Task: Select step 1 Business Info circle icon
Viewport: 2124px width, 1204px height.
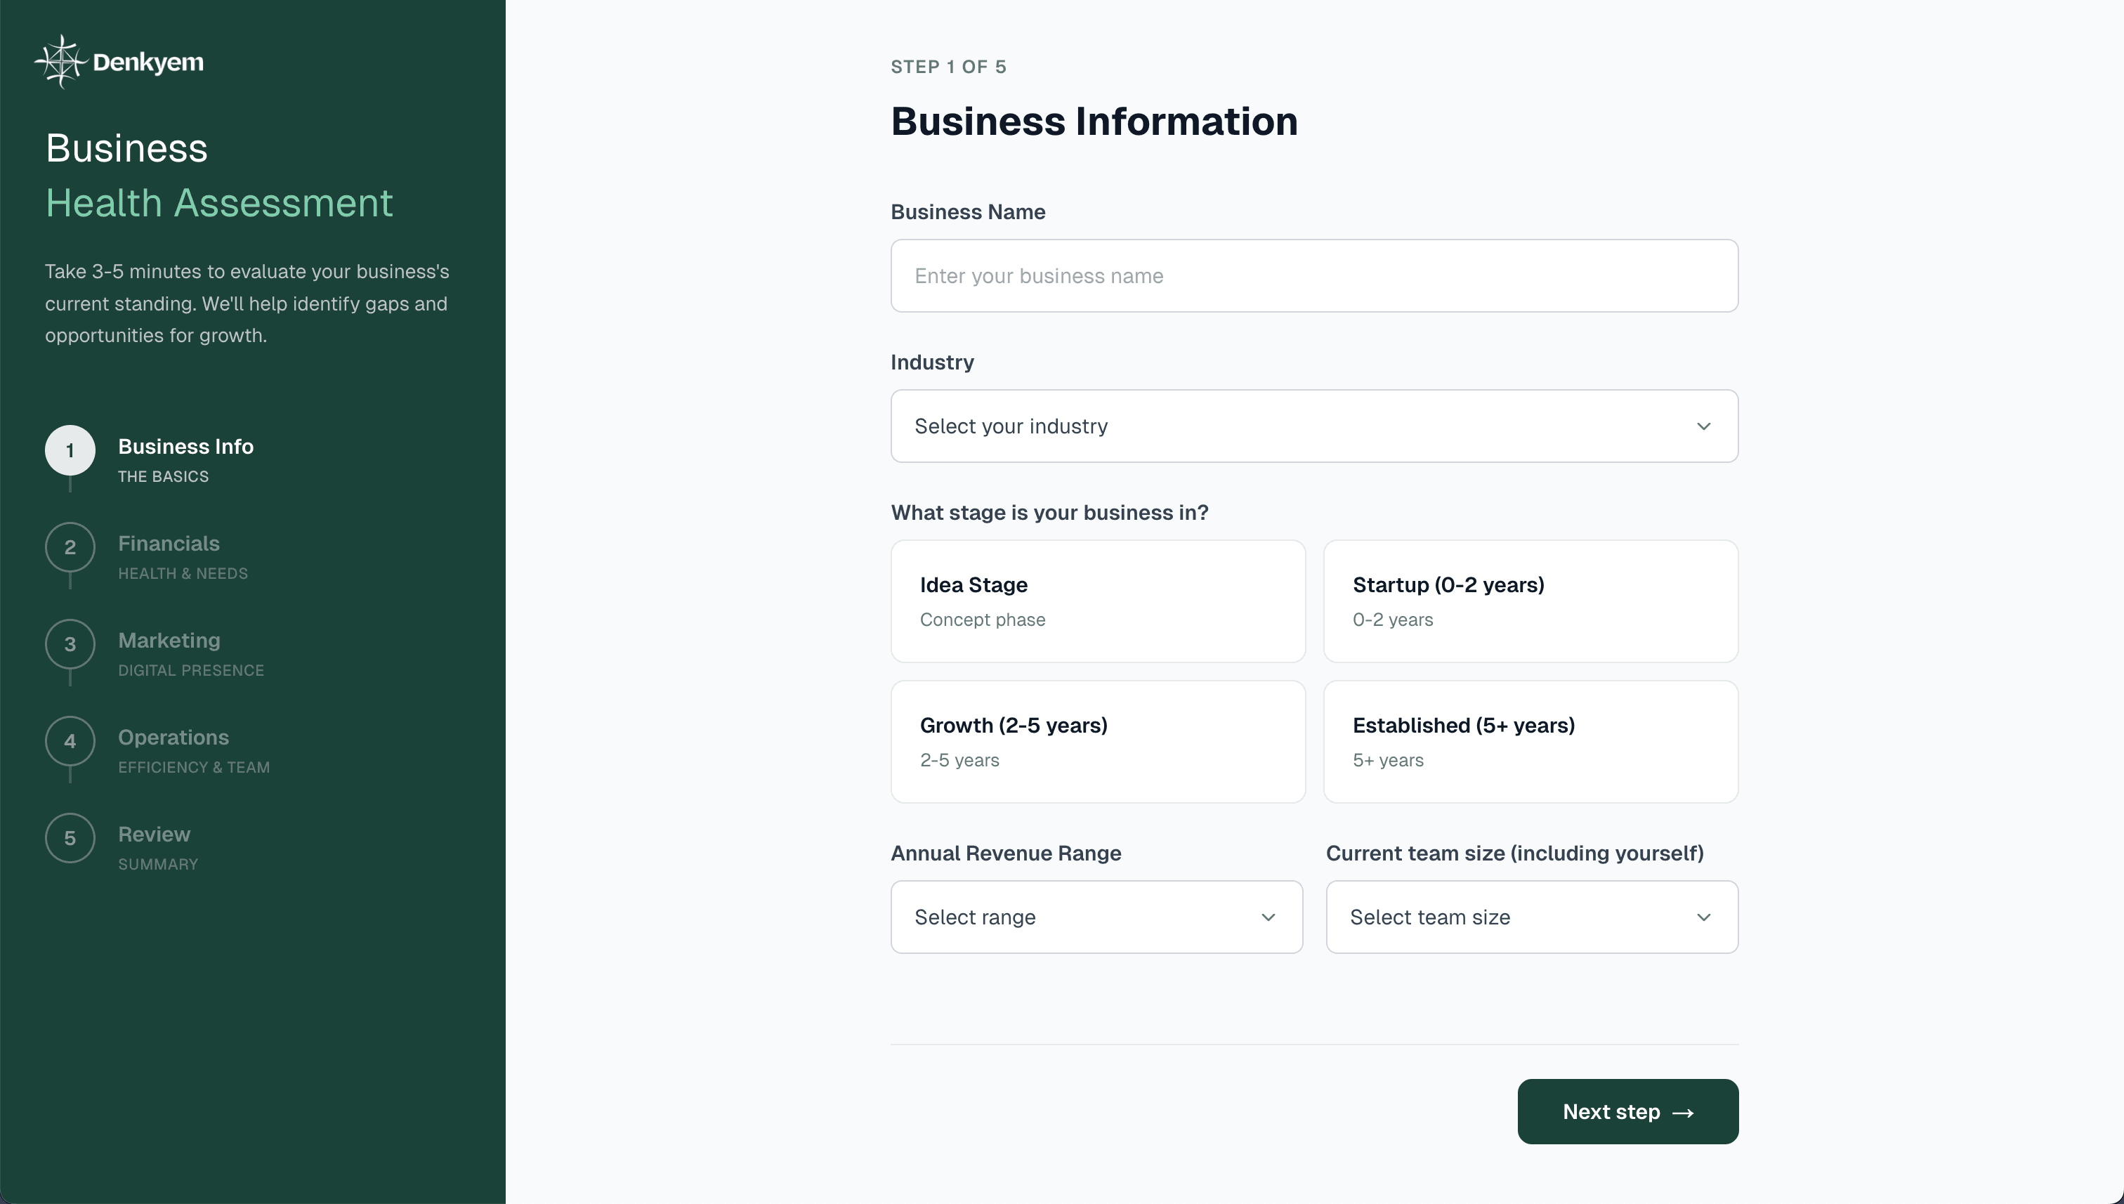Action: tap(70, 451)
